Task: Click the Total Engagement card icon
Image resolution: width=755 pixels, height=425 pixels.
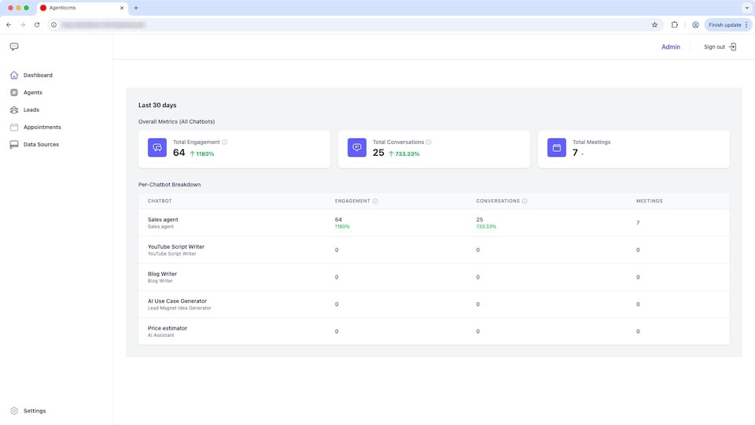Action: [x=157, y=147]
